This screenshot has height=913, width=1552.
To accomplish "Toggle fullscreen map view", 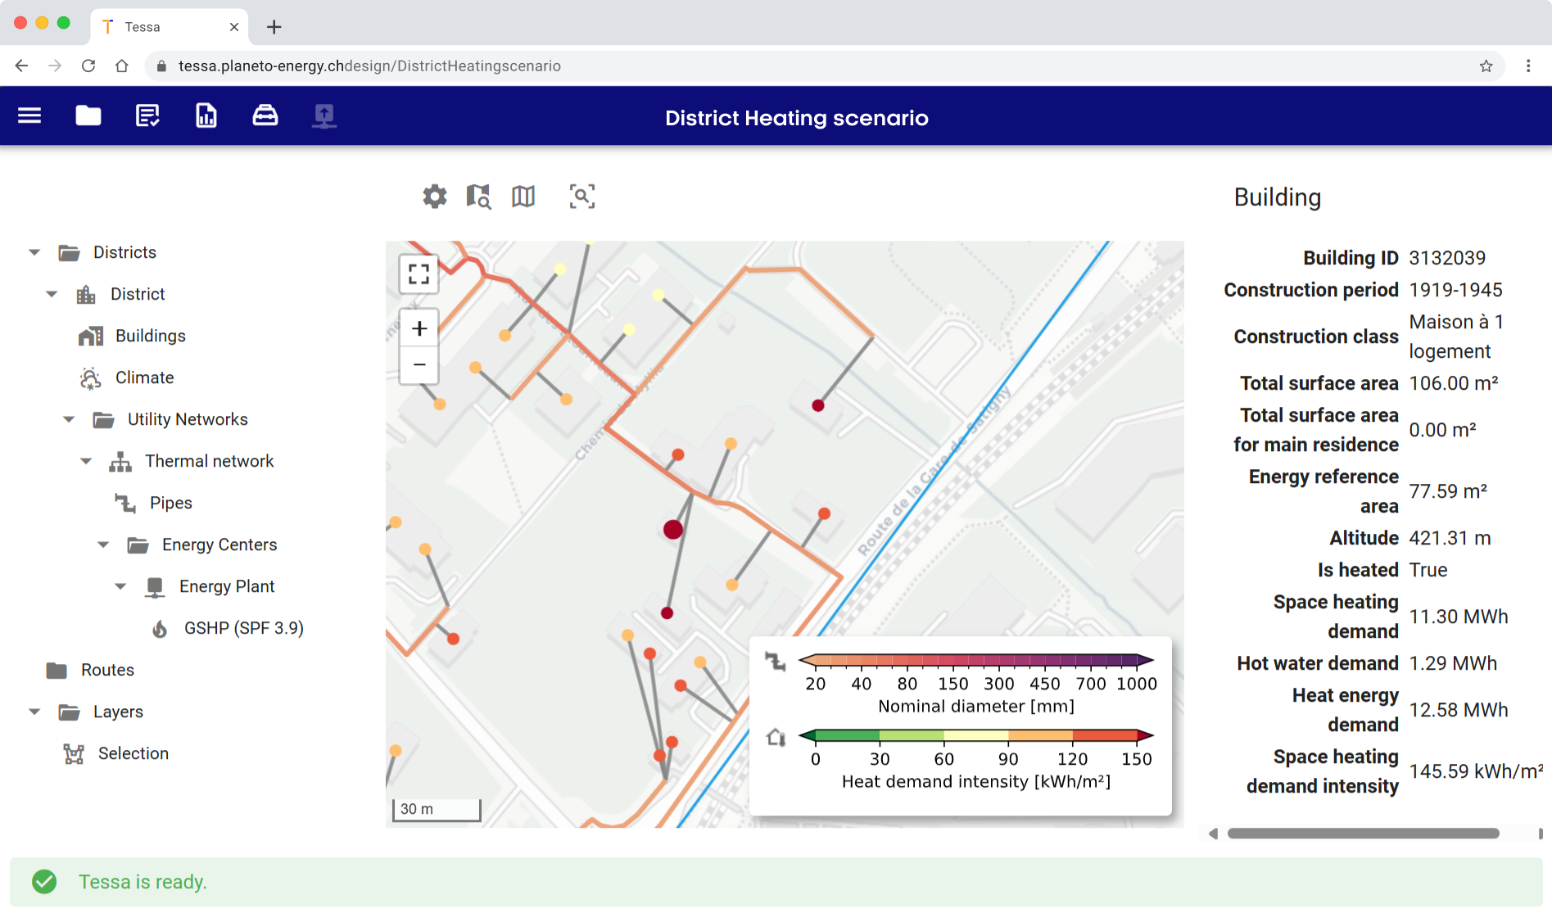I will click(419, 274).
